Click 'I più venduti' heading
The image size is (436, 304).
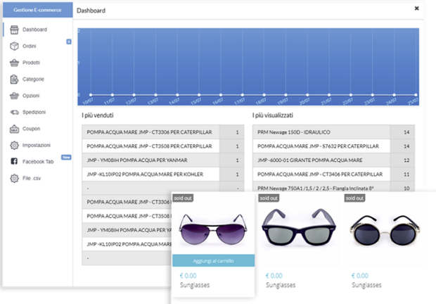click(x=98, y=115)
